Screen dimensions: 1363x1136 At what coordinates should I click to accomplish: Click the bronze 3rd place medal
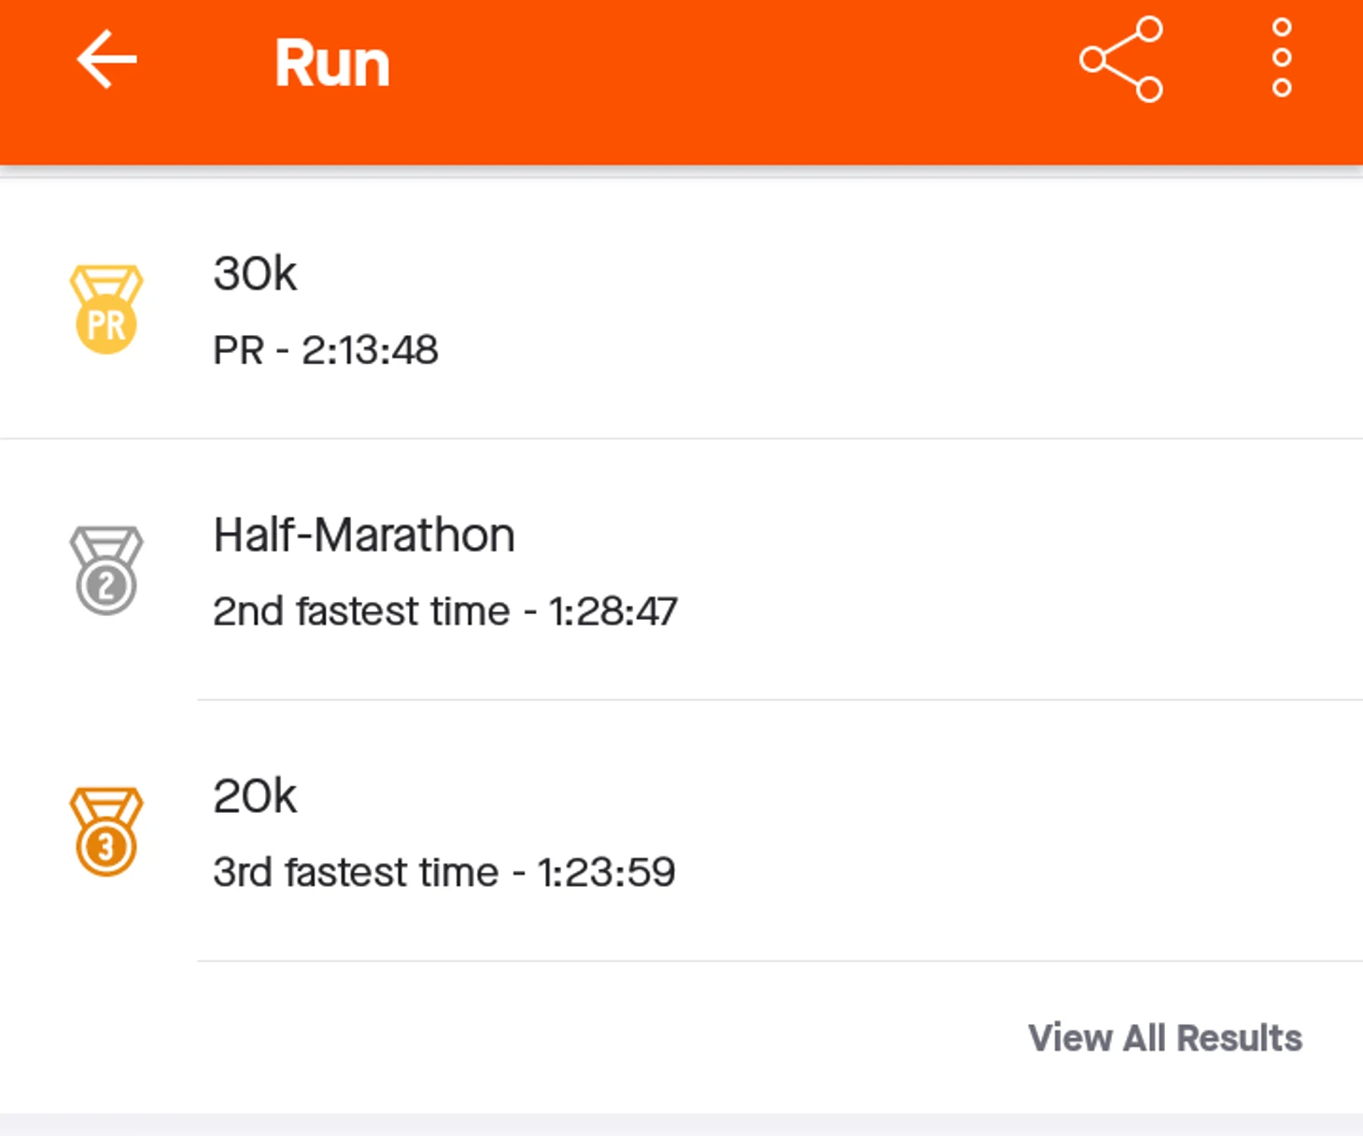pos(106,832)
